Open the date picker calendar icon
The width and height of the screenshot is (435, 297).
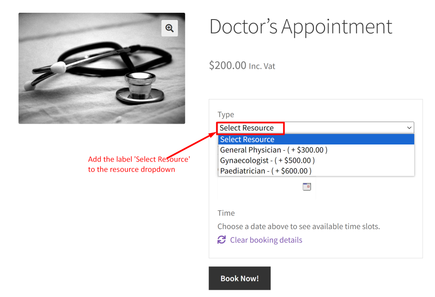[307, 187]
